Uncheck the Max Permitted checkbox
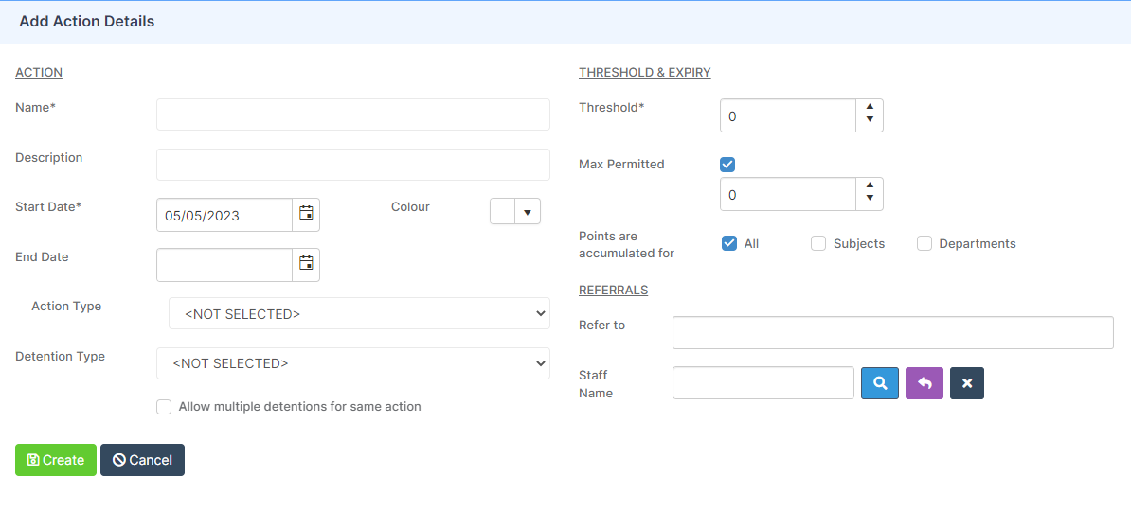Viewport: 1131px width, 511px height. click(727, 165)
